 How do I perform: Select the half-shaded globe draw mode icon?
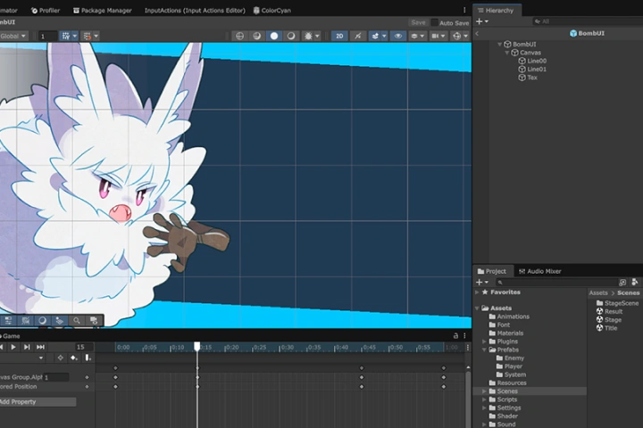256,36
